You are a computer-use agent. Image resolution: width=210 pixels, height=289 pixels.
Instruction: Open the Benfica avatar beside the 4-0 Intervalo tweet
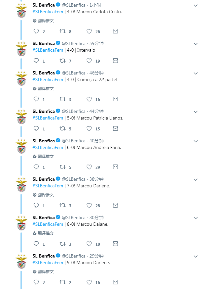tap(21, 49)
